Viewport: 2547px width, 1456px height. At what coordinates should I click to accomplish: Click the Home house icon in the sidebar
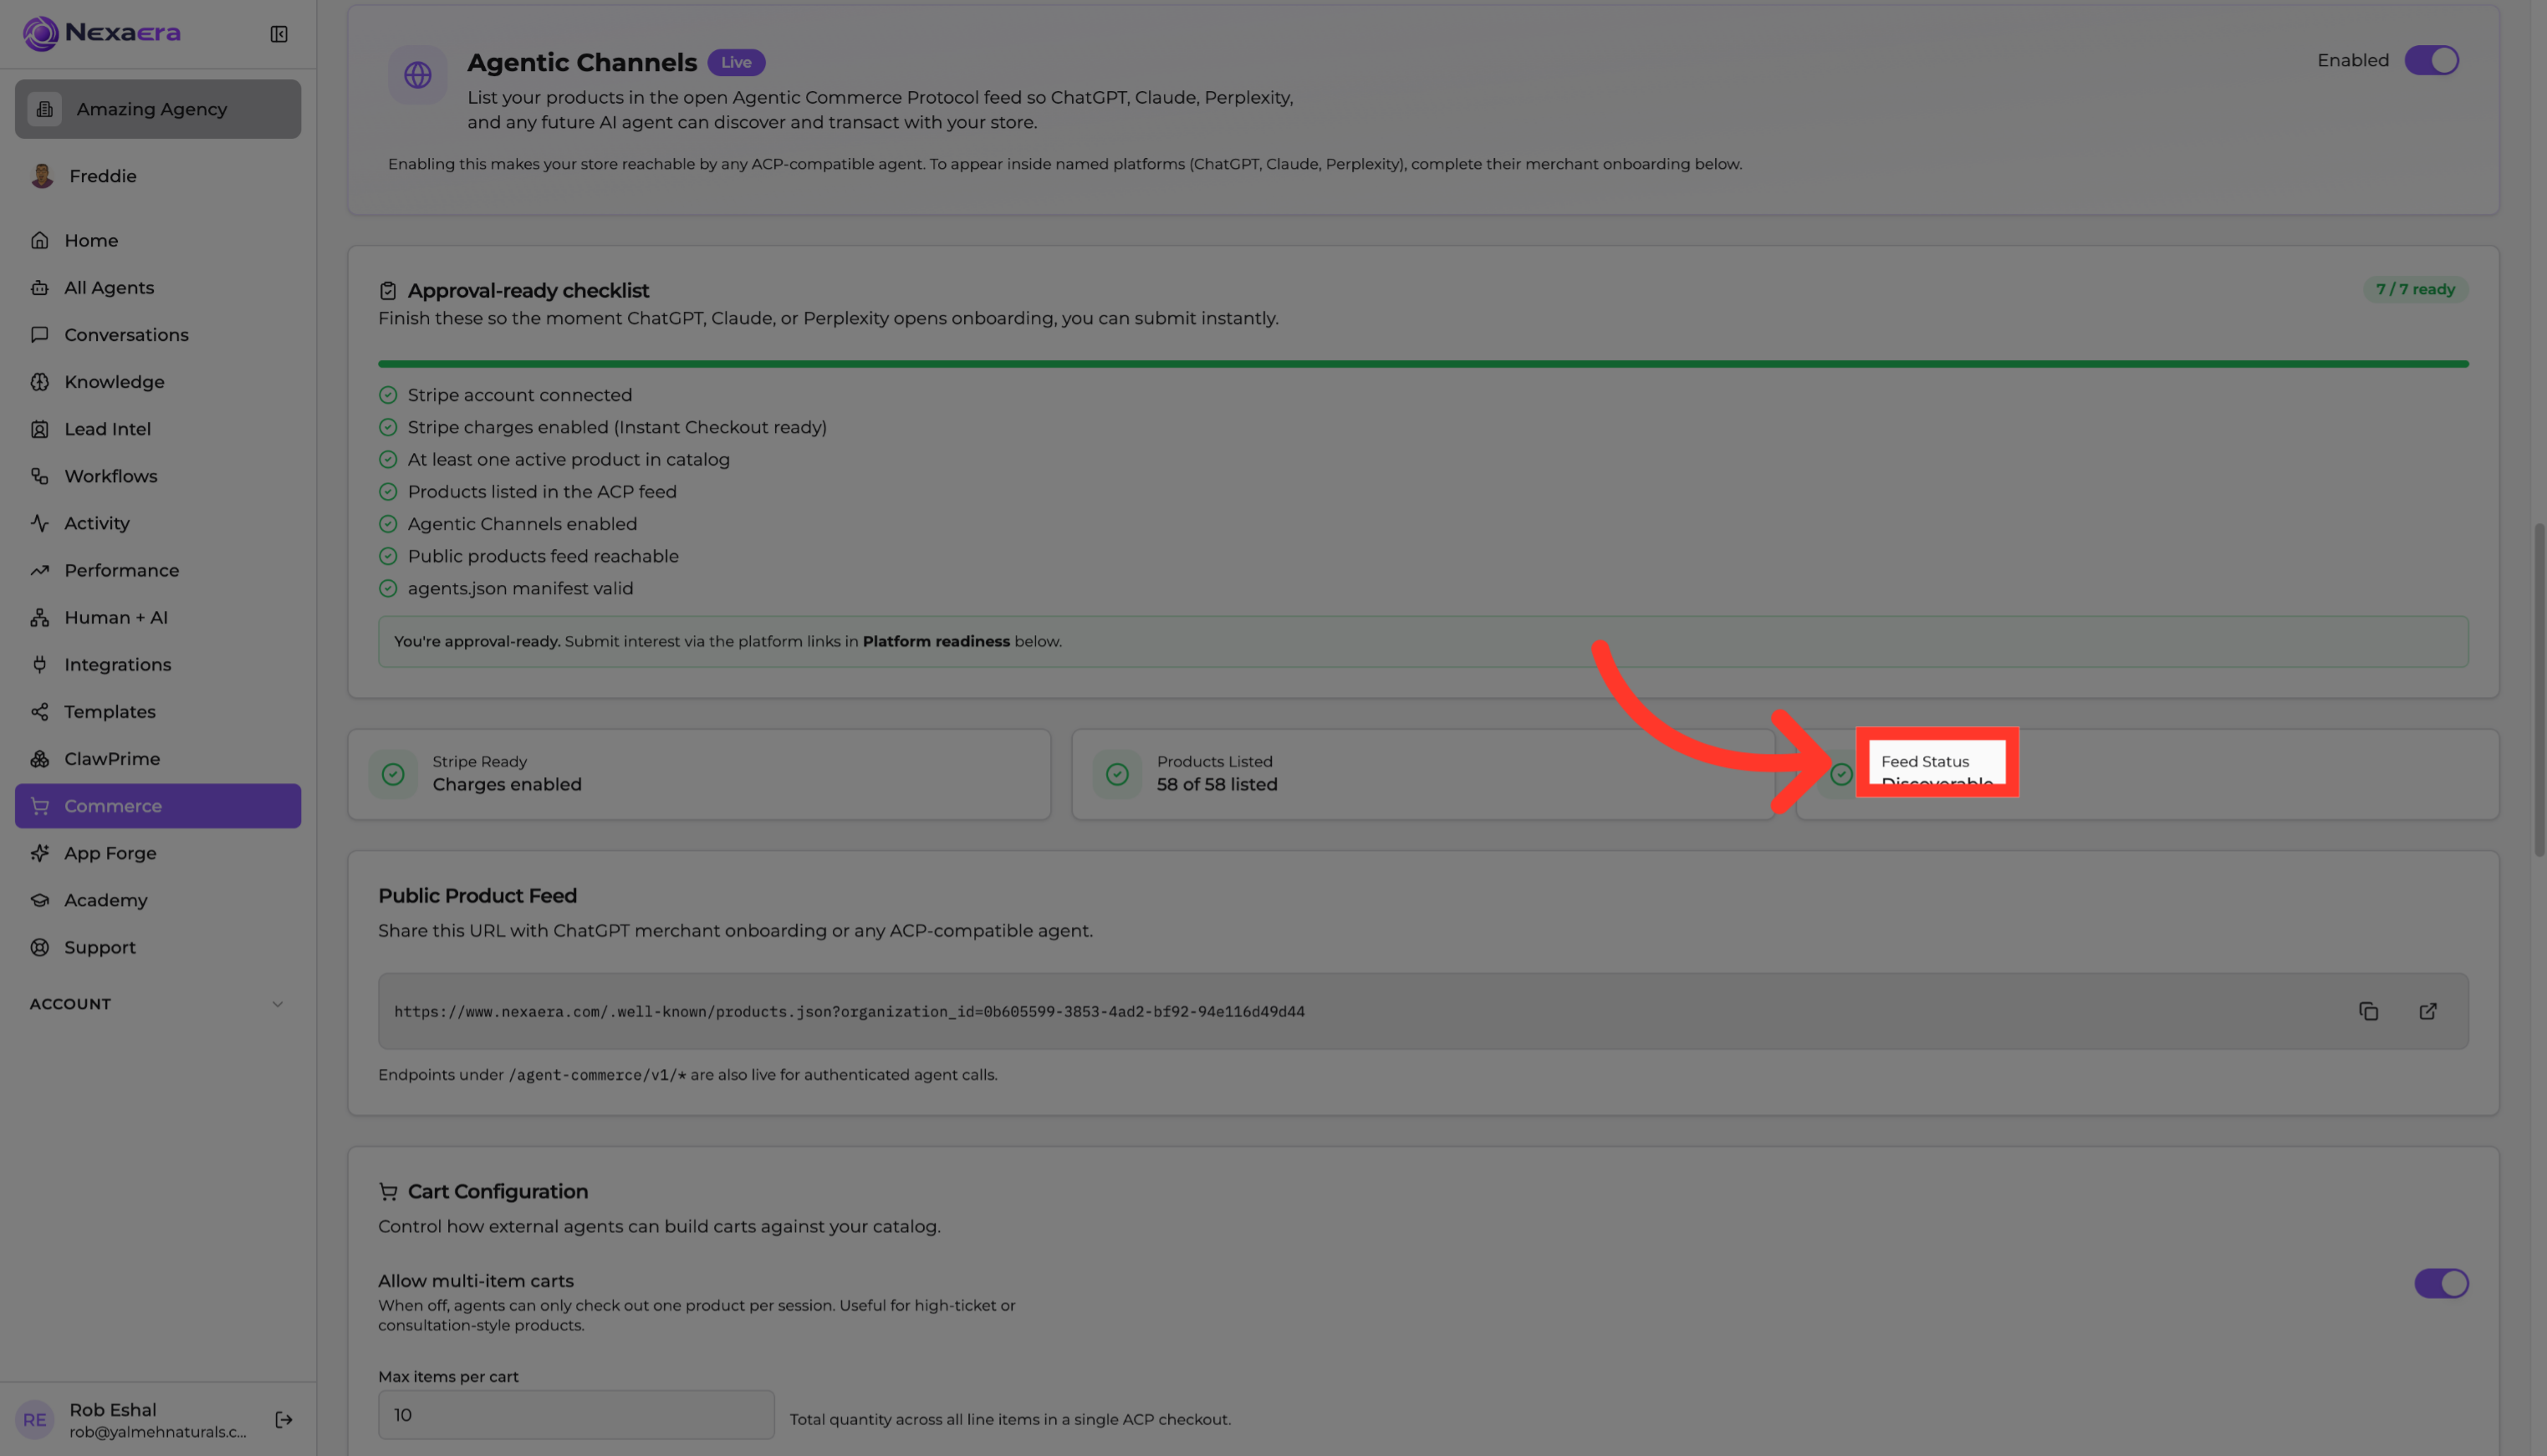40,240
